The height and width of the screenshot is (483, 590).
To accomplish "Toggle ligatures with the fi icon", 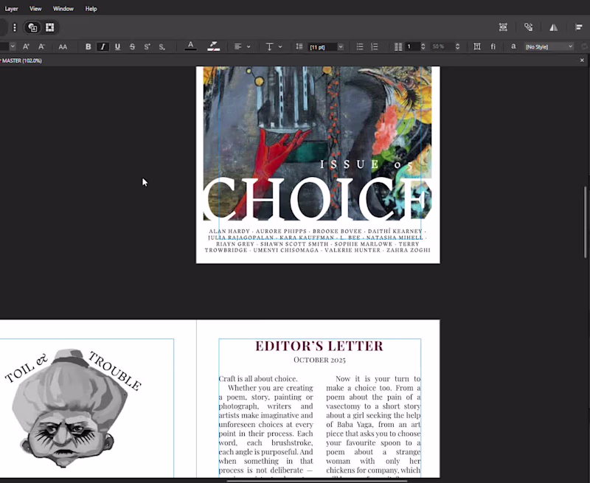I will pos(493,46).
